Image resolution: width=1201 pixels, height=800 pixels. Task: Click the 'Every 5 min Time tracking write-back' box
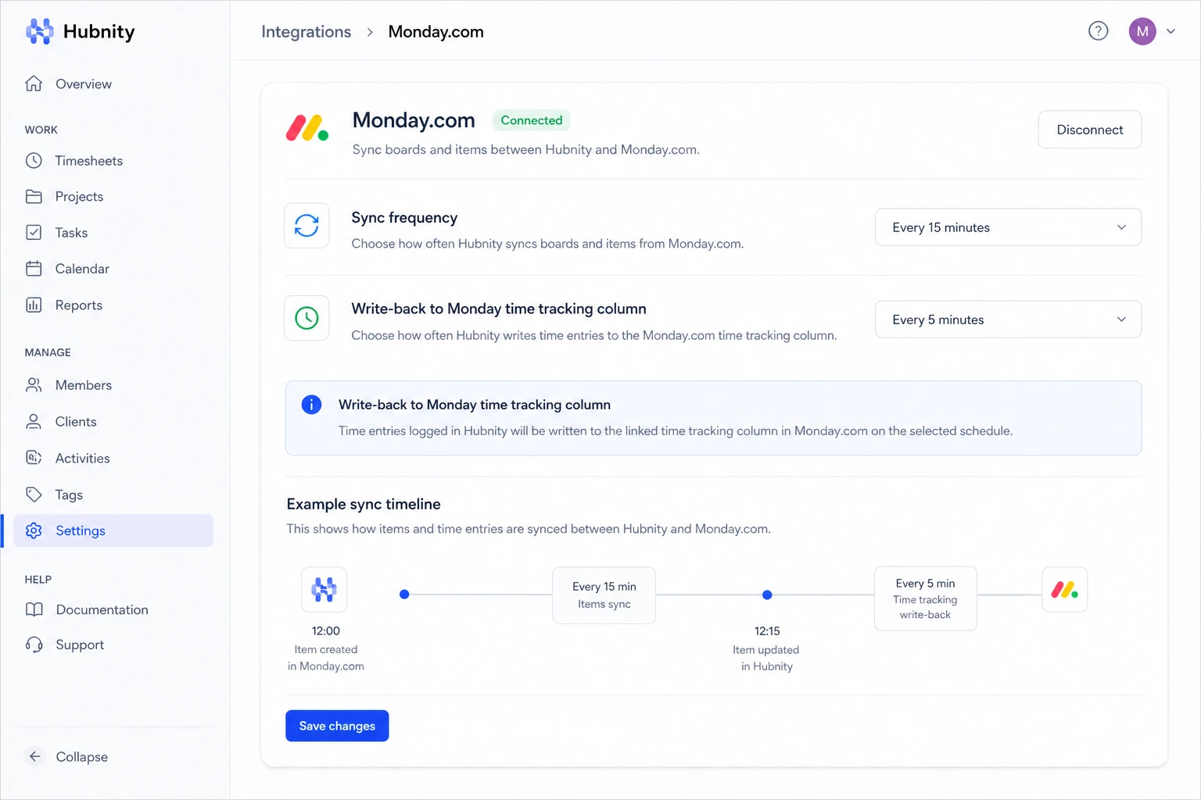tap(925, 598)
